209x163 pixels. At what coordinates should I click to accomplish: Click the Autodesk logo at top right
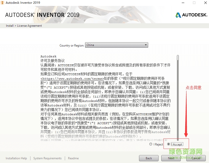coord(192,15)
